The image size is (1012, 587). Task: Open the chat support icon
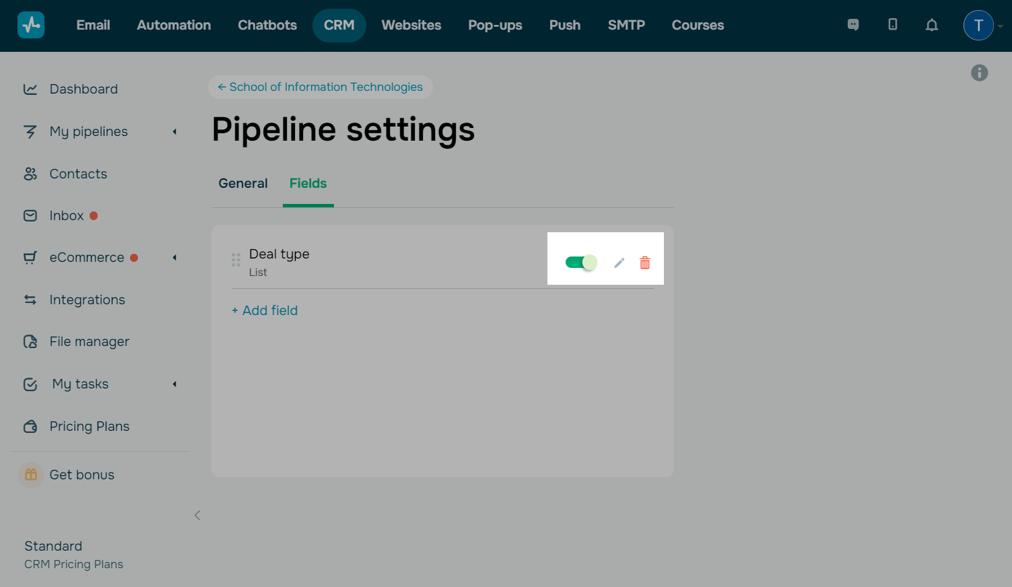(853, 25)
